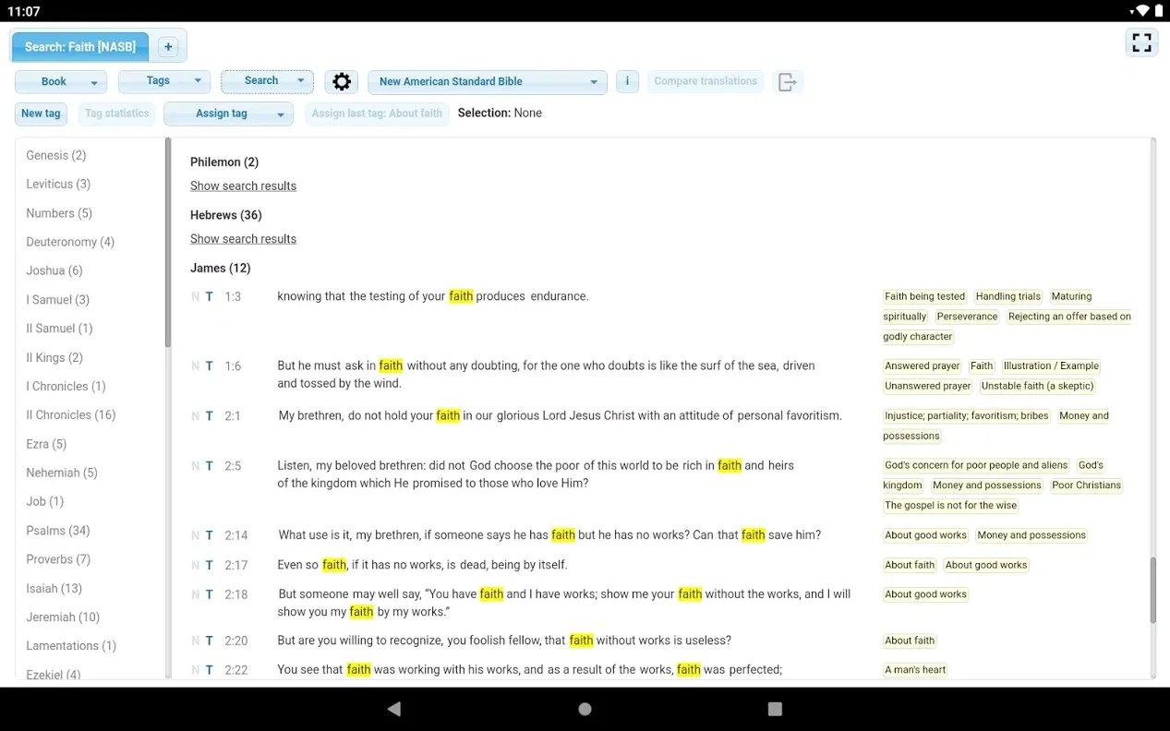Click 'Injustice; partiality; favoritism; bribes' tag
The height and width of the screenshot is (731, 1170).
966,416
